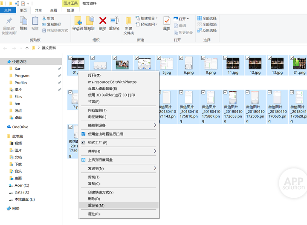Click the Forward arrow navigation button
307x225 pixels.
point(14,48)
